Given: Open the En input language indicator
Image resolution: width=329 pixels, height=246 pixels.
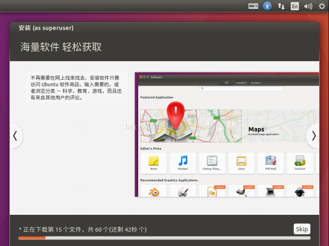Looking at the screenshot, I should coord(295,6).
